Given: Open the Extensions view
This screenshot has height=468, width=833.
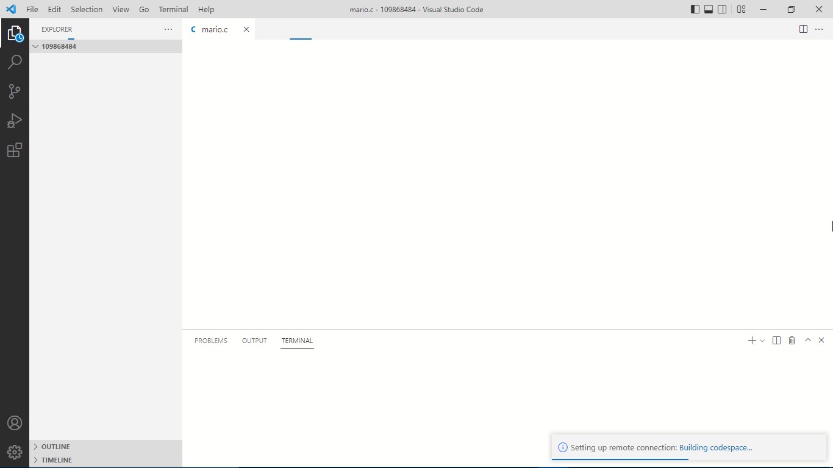Looking at the screenshot, I should (15, 150).
